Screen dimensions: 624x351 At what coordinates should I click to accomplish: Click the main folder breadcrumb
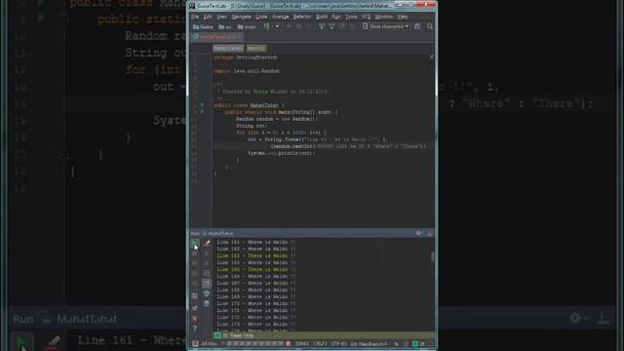[x=247, y=26]
